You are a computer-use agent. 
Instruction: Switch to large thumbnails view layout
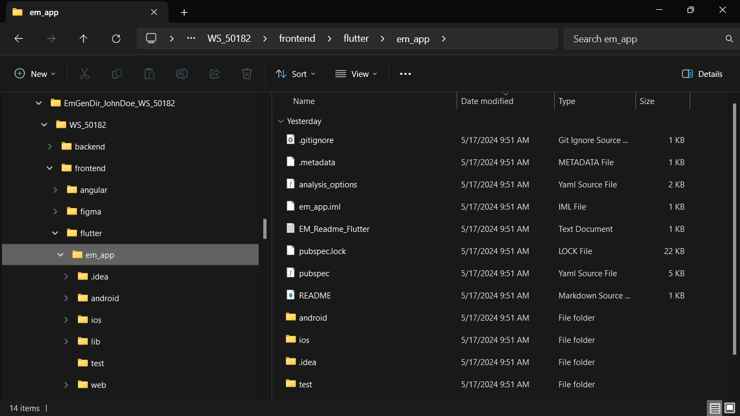coord(729,408)
